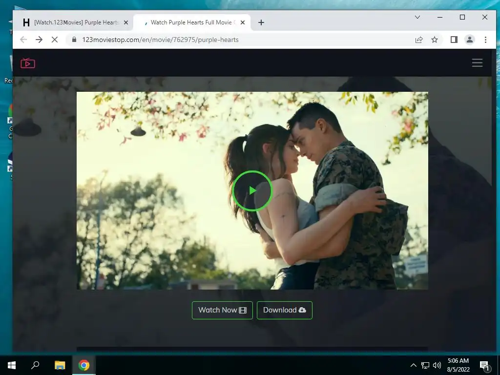This screenshot has width=500, height=375.
Task: Stop loading the page
Action: (55, 40)
